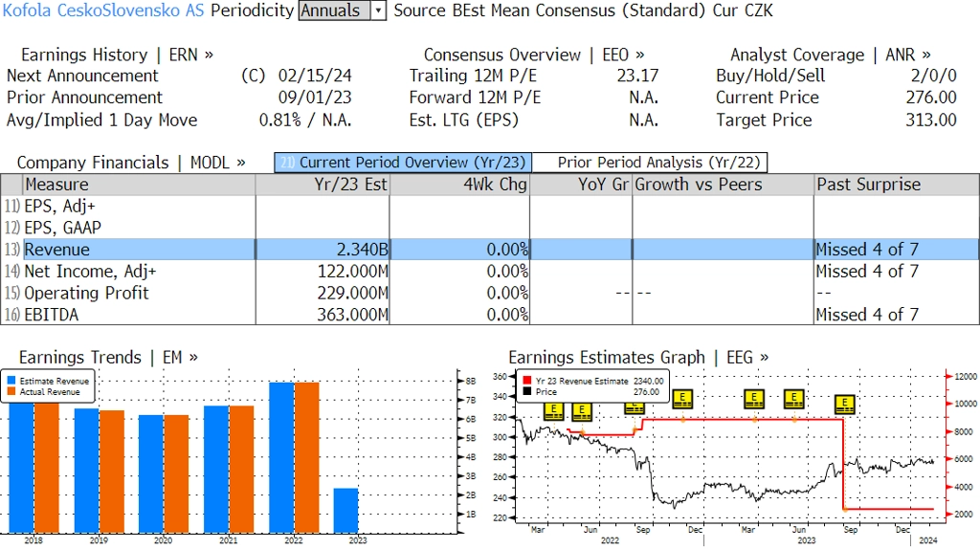
Task: Open Consensus Overview EEO link
Action: (534, 55)
